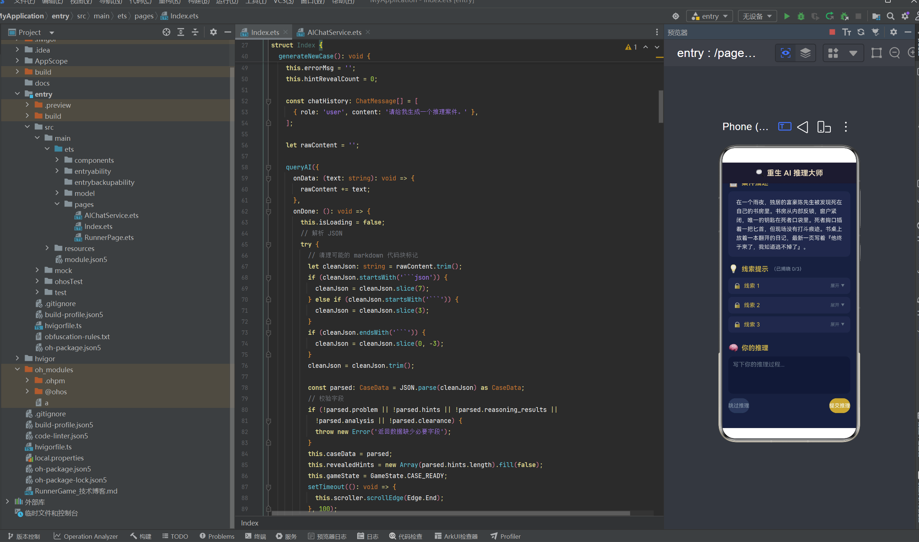
Task: Open global search with the magnifier icon
Action: (891, 16)
